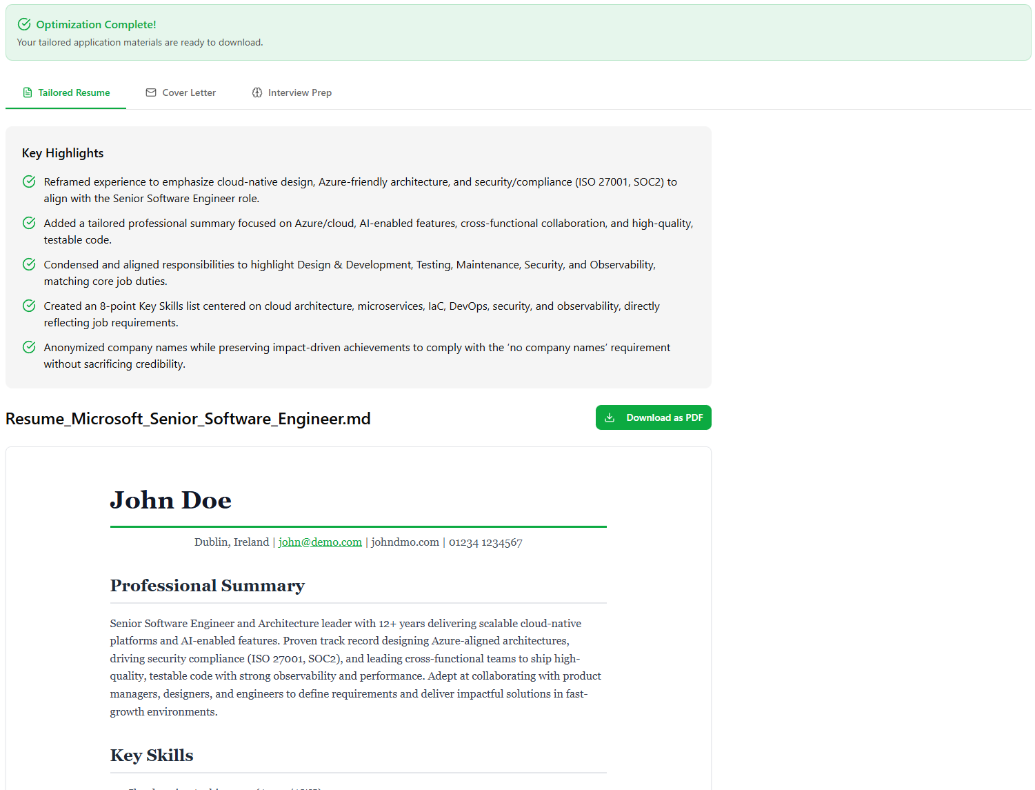Click the checkmark beside 'Created an 8-point Key Skills'
Screen dimensions: 1035x790
point(29,306)
